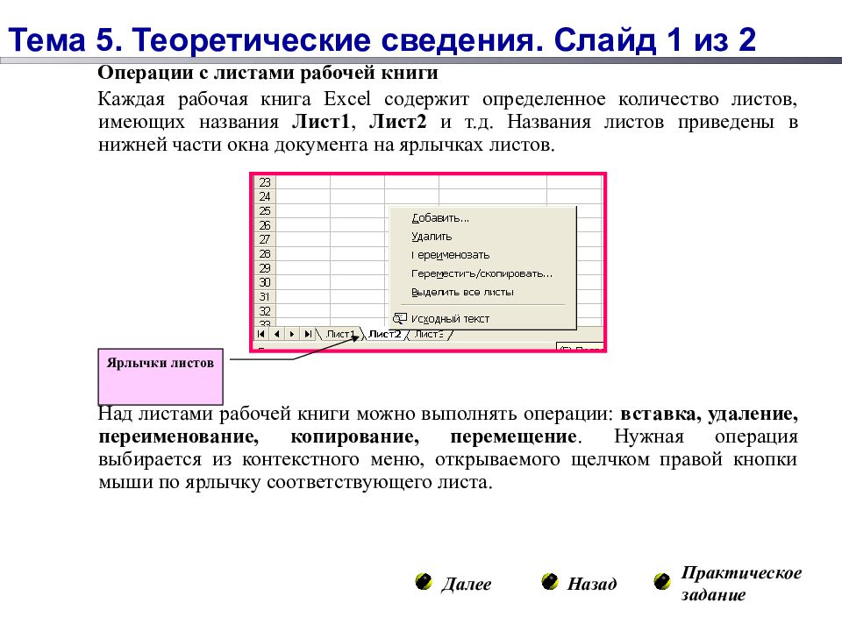Choose Выделить все листы menu entry
This screenshot has width=842, height=631.
pos(482,293)
